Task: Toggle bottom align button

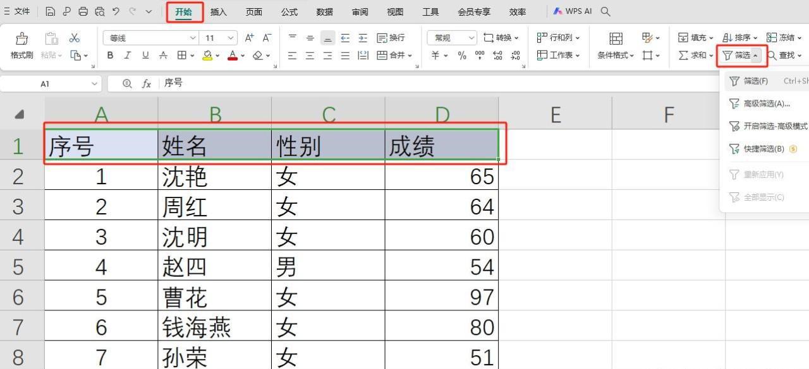Action: click(327, 38)
